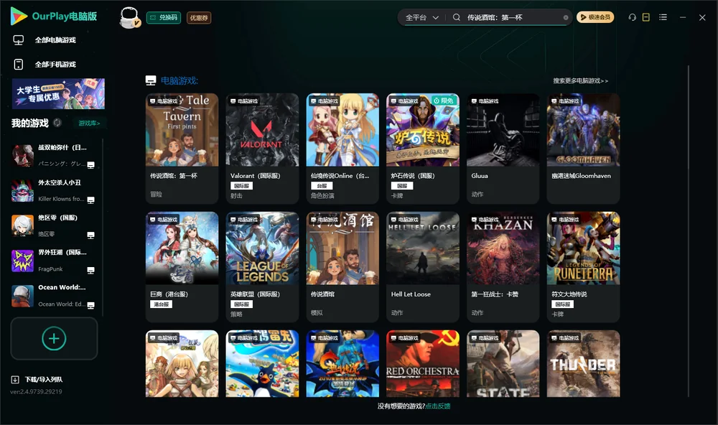Select 外太空杀人小丑 in my games list
The width and height of the screenshot is (718, 425).
click(x=54, y=190)
